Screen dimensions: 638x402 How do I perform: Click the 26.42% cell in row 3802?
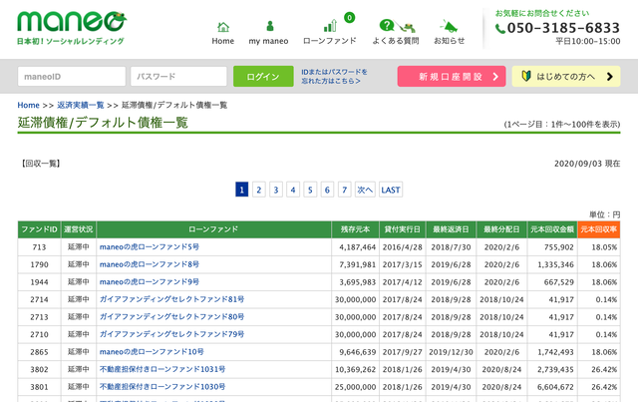click(598, 370)
